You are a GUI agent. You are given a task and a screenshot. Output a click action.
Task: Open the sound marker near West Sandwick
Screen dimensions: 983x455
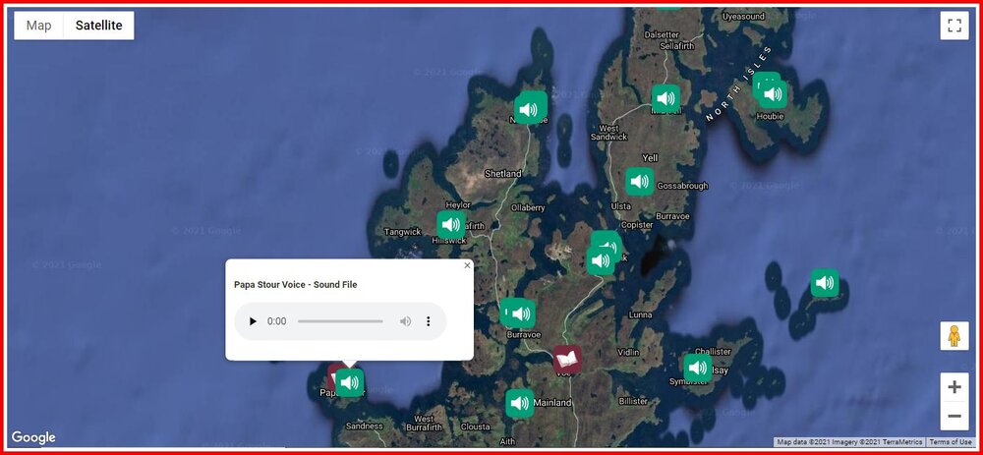coord(665,98)
